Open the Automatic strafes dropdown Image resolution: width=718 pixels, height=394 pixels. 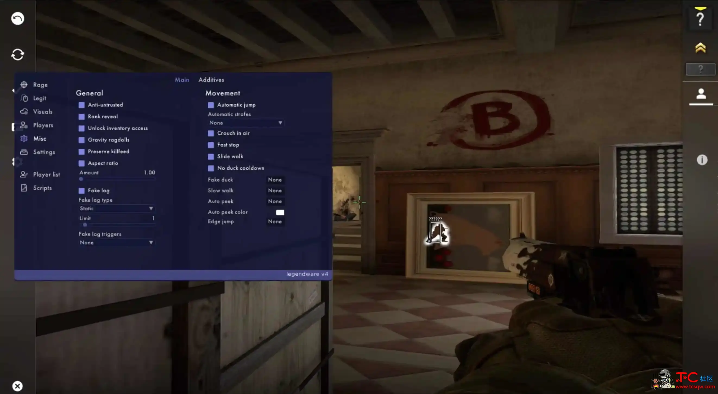coord(245,123)
